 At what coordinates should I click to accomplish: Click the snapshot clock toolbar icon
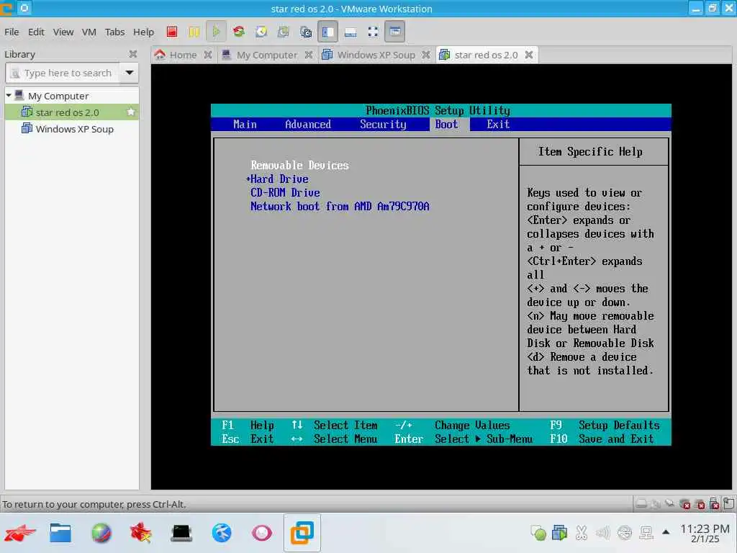[x=261, y=32]
